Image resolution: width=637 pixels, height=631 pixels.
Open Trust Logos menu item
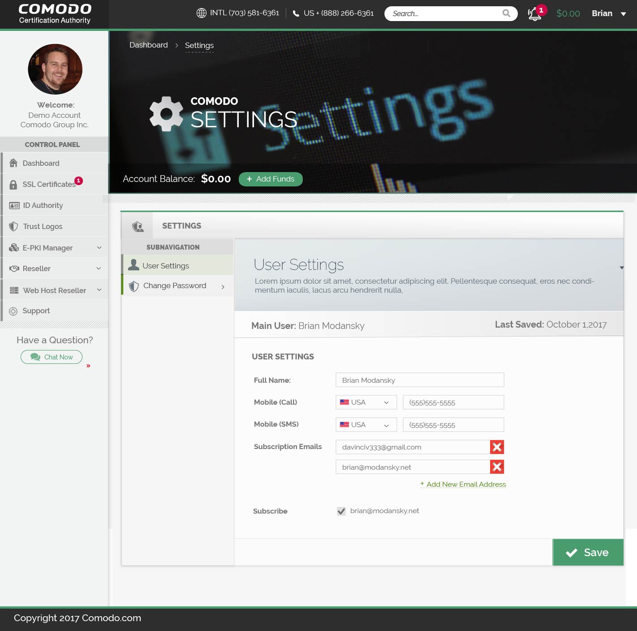click(x=55, y=226)
